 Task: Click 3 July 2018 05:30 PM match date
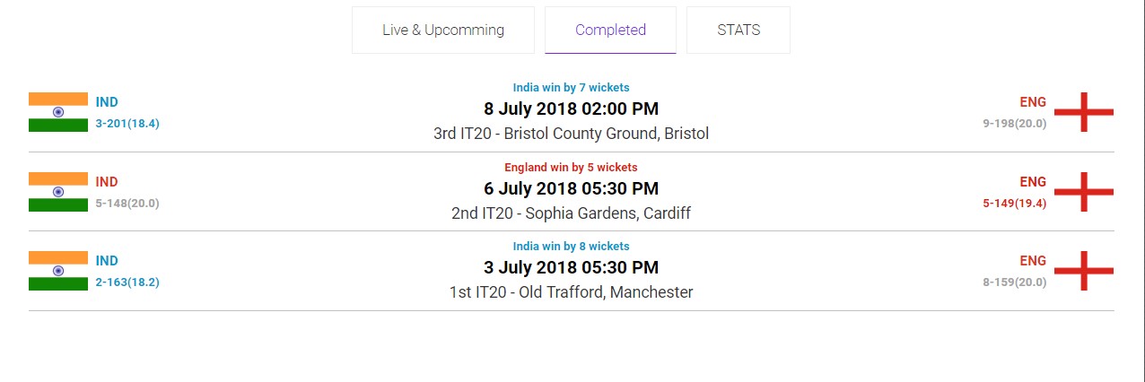[x=572, y=268]
